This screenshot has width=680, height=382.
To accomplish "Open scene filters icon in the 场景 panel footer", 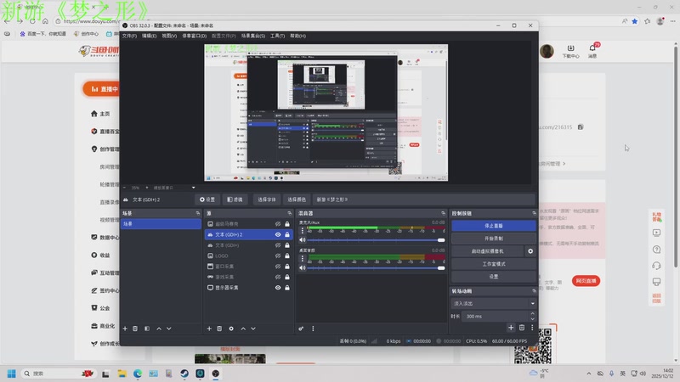I will [147, 329].
